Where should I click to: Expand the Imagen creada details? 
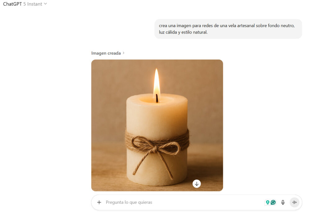coord(108,53)
